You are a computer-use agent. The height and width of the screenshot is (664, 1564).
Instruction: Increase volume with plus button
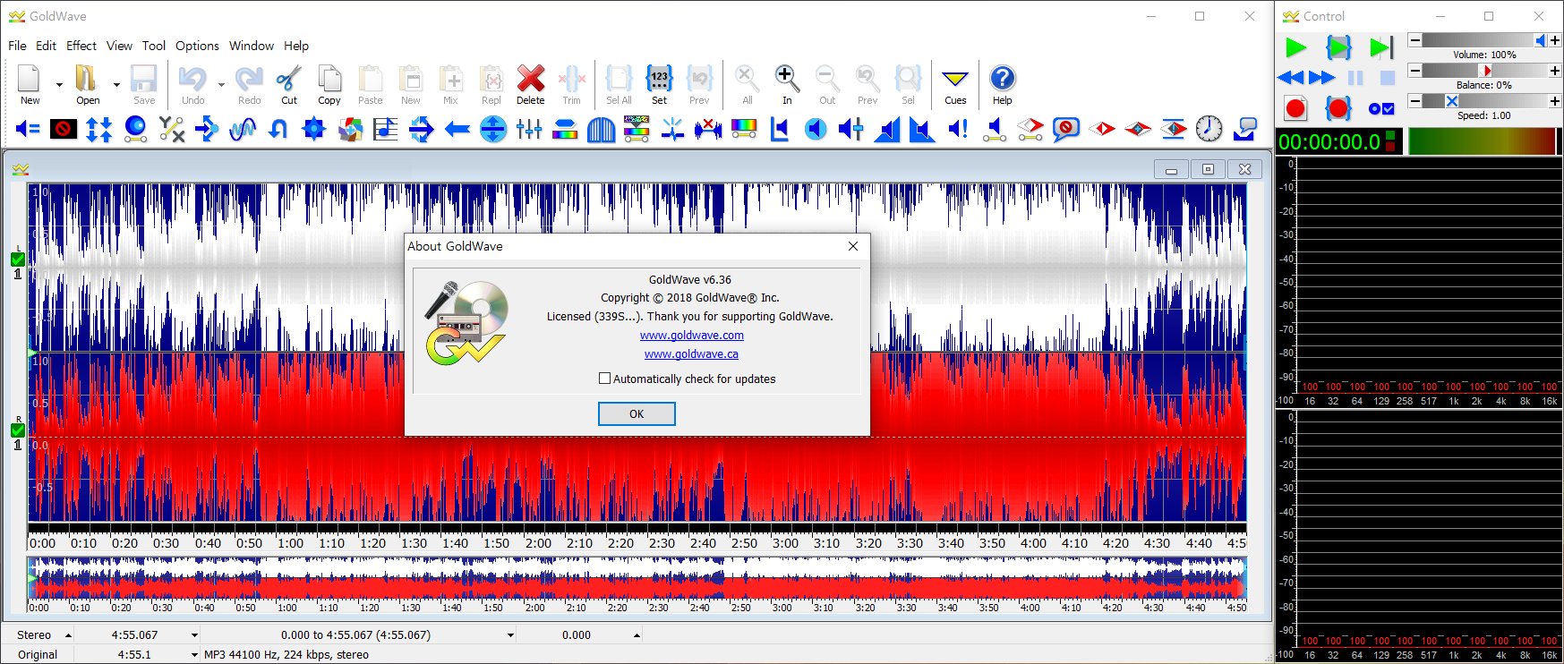point(1555,40)
